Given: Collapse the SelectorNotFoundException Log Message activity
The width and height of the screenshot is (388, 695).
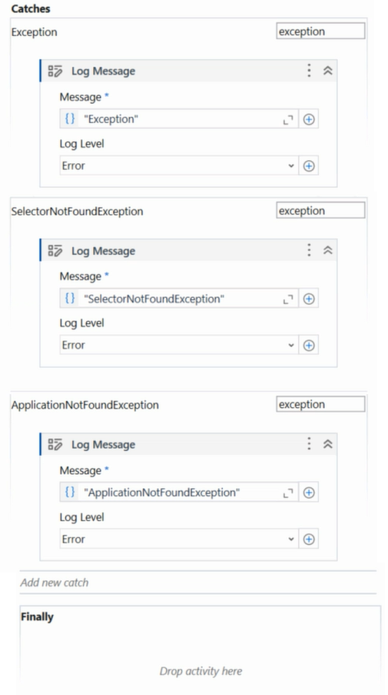Looking at the screenshot, I should 328,250.
